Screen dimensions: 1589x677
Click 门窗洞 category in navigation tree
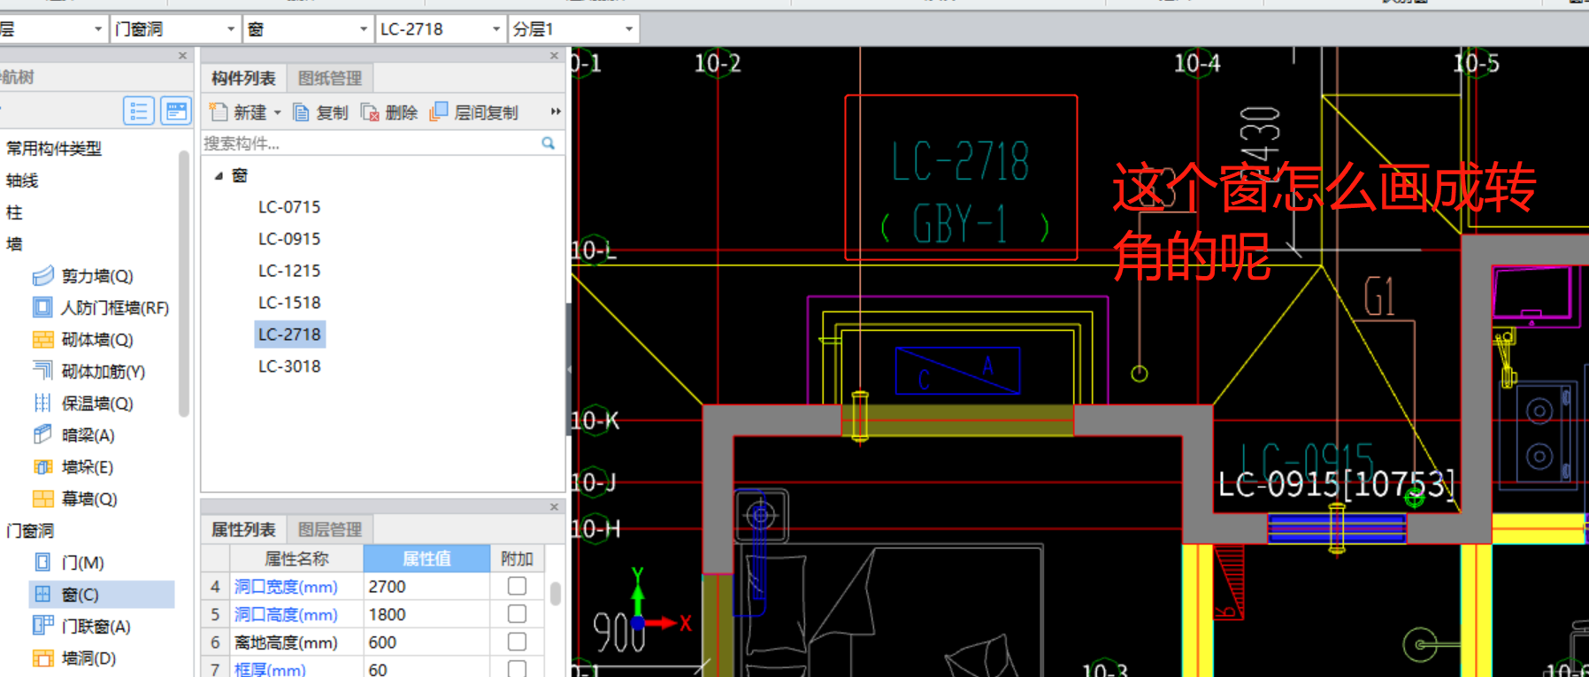tap(30, 531)
